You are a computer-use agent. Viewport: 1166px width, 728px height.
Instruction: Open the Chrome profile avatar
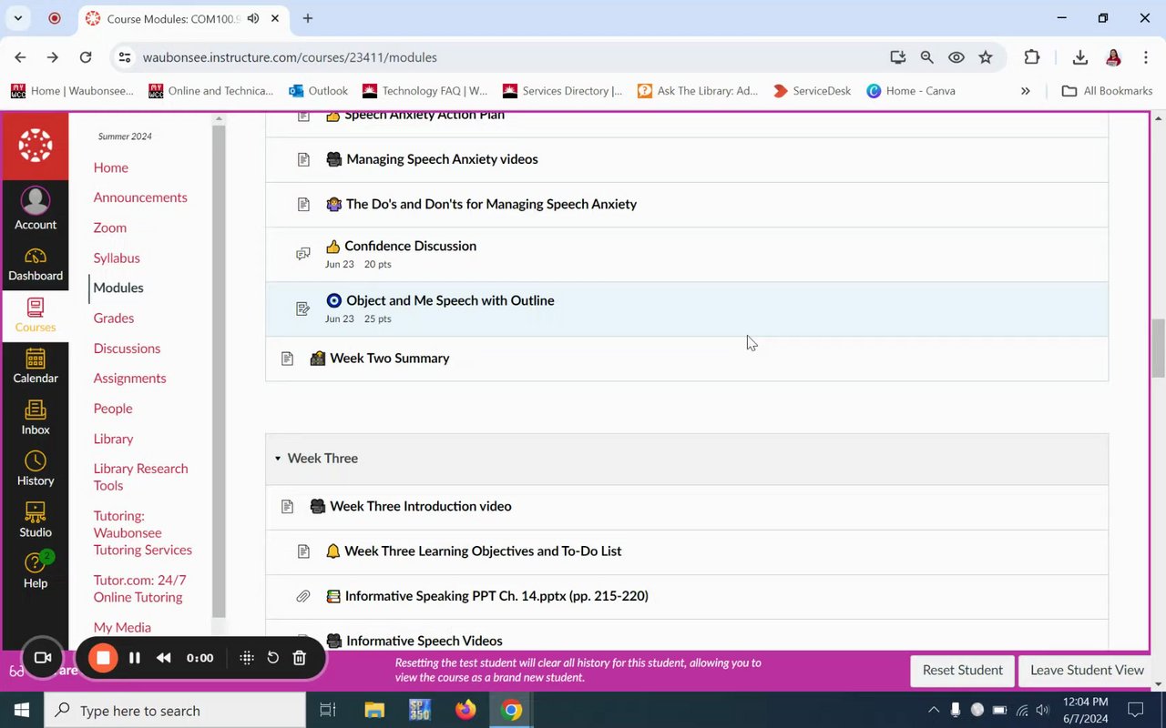point(1113,57)
